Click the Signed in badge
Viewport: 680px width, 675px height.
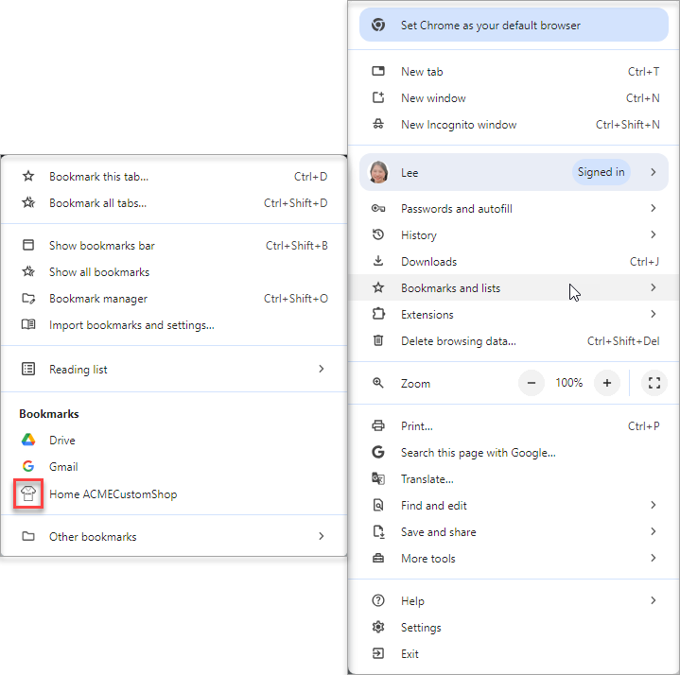(x=602, y=172)
